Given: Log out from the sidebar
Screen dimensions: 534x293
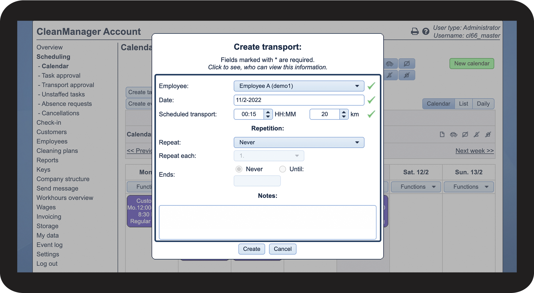Looking at the screenshot, I should (x=47, y=264).
